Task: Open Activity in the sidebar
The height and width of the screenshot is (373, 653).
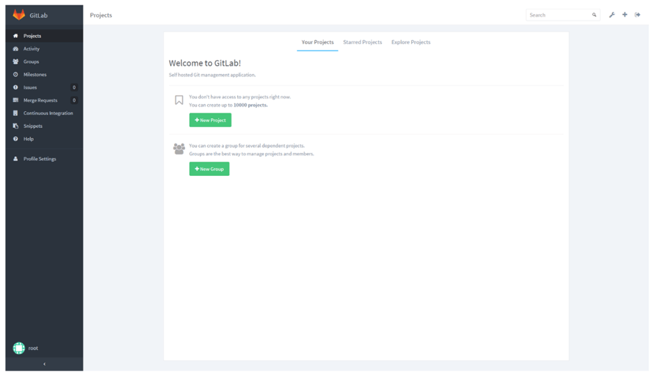Action: click(44, 48)
